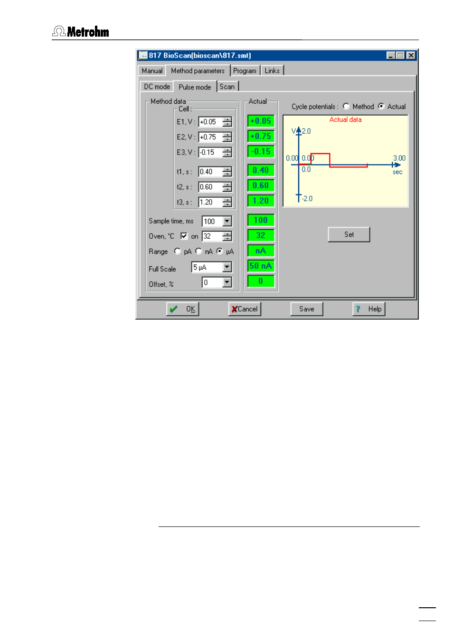The image size is (453, 642).
Task: Click the actual offset 0 display
Action: pyautogui.click(x=261, y=281)
